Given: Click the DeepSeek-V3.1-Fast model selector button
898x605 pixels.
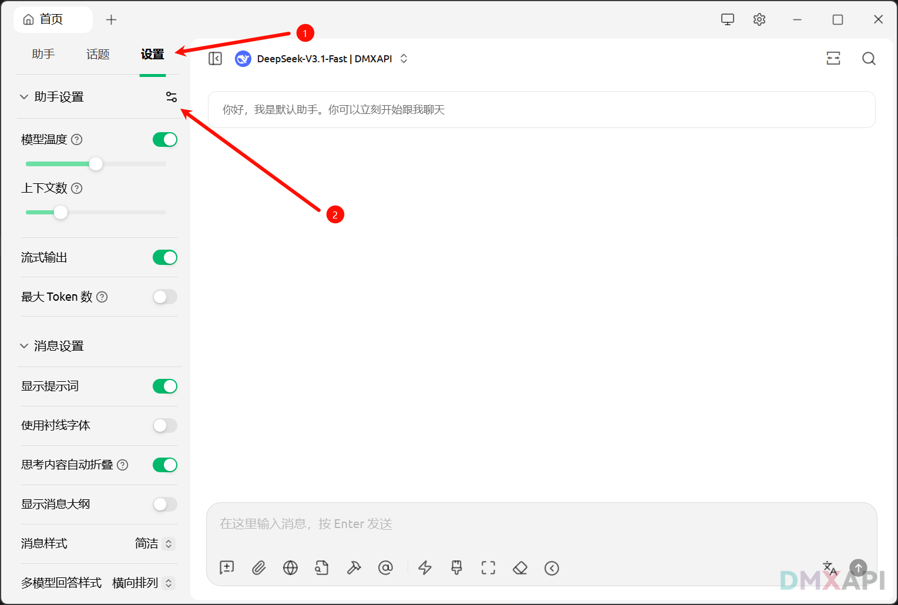Looking at the screenshot, I should [321, 59].
